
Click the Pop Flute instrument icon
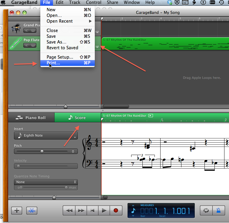point(16,43)
